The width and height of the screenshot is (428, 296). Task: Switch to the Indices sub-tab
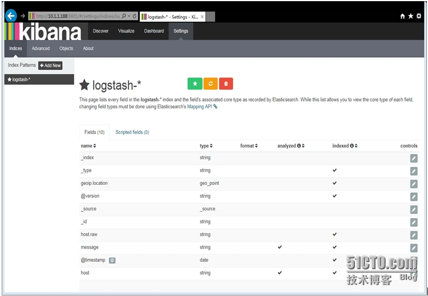[15, 48]
